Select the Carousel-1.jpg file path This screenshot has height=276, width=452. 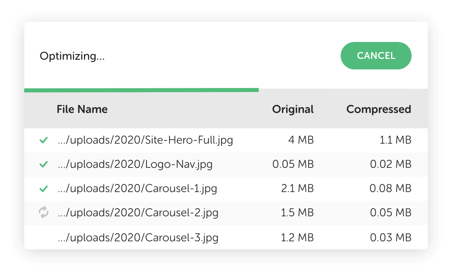tap(137, 189)
